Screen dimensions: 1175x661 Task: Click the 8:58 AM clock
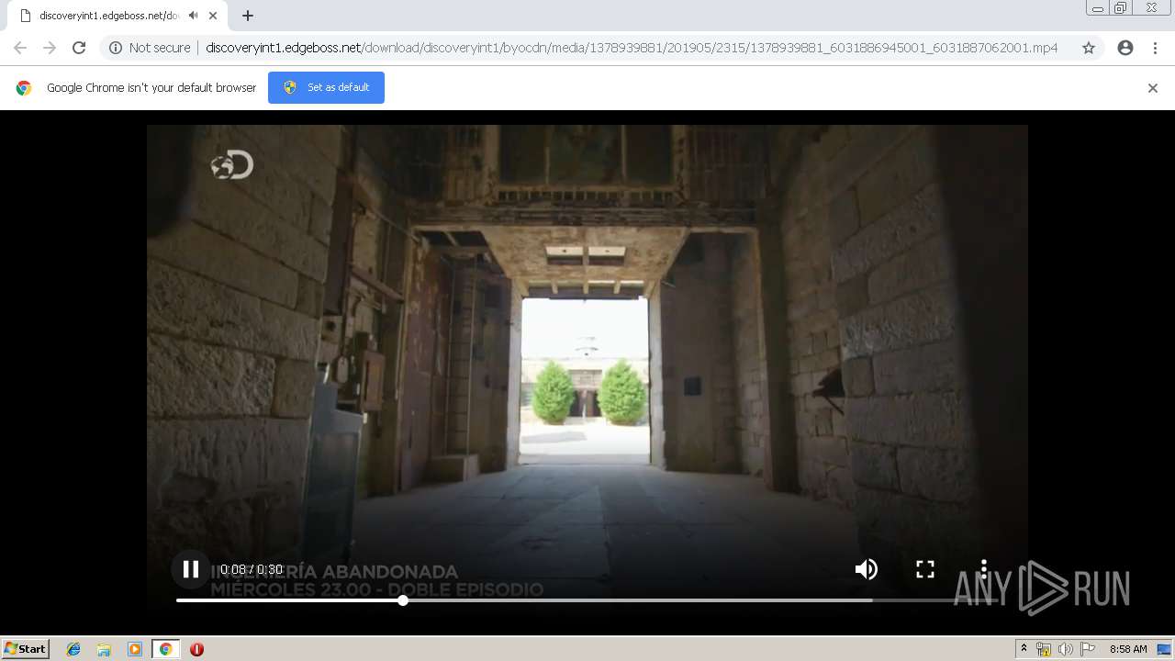(x=1128, y=649)
